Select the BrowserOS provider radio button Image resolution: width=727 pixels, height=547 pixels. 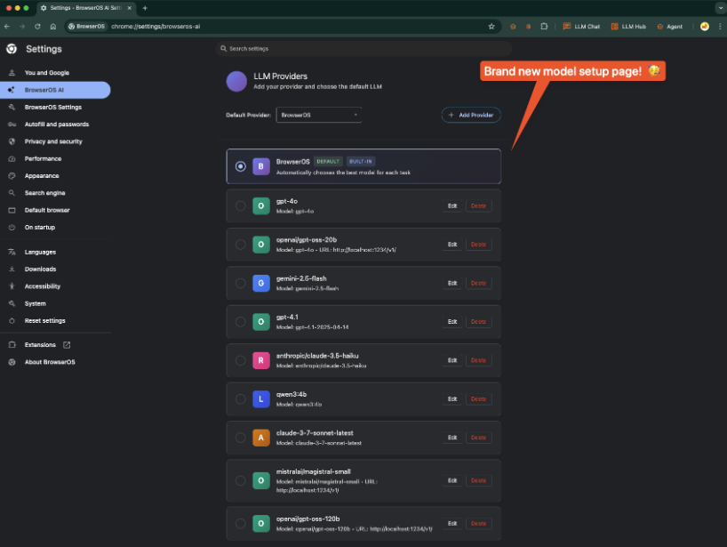240,166
